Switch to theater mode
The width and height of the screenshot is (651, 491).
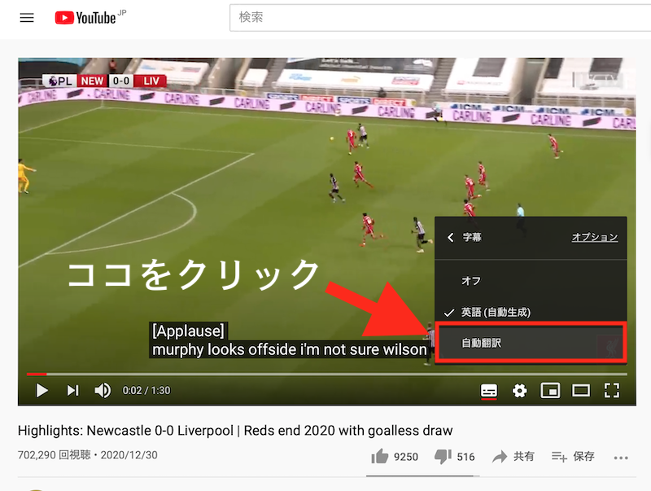tap(581, 391)
